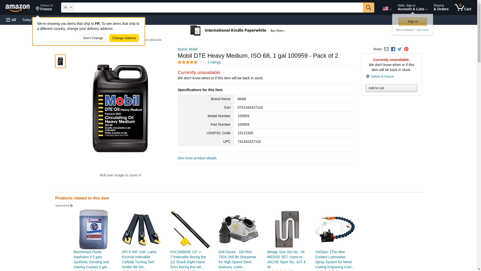Open Account & Lists menu
481x271 pixels.
[412, 8]
